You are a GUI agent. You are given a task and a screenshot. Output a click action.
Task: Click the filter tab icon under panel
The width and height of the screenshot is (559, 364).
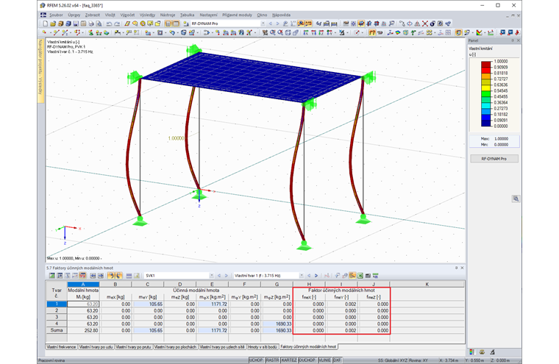click(x=492, y=352)
